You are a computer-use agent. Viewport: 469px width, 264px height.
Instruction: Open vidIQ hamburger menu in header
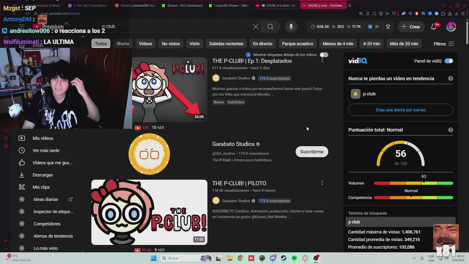[377, 26]
